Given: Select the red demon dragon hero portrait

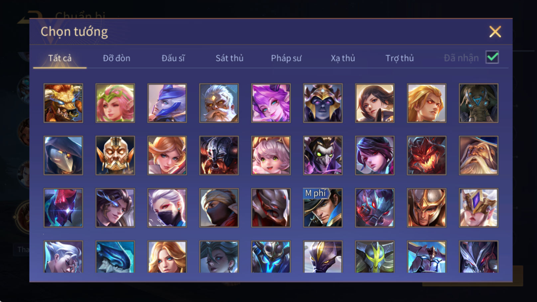Looking at the screenshot, I should (x=426, y=155).
